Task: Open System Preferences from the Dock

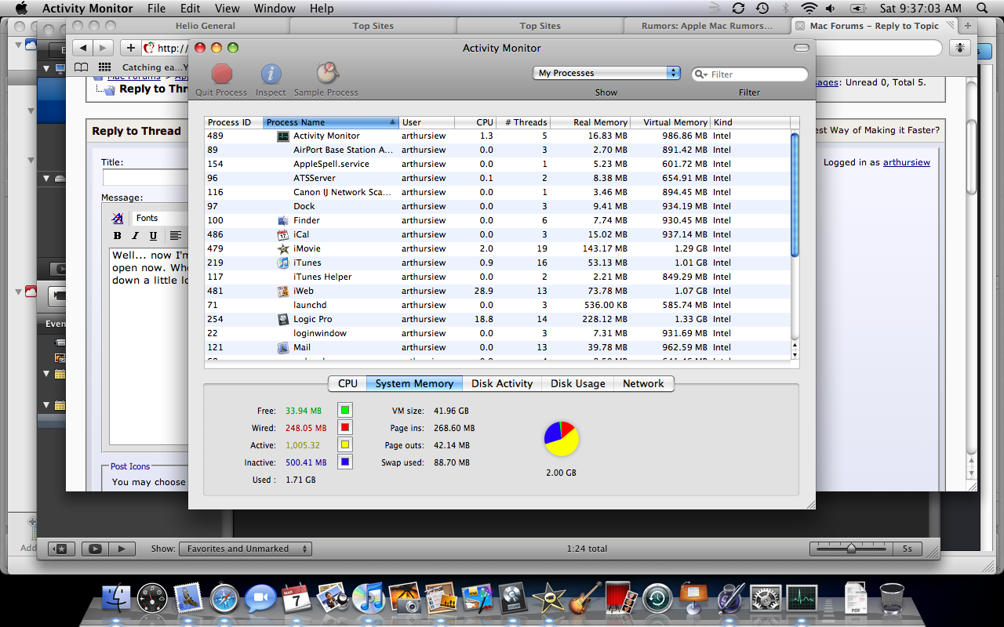Action: click(x=766, y=599)
